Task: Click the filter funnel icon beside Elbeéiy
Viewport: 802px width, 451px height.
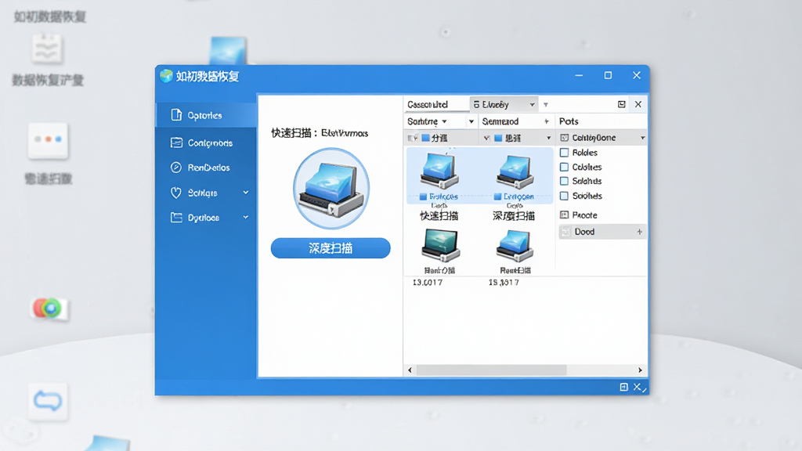Action: (546, 105)
